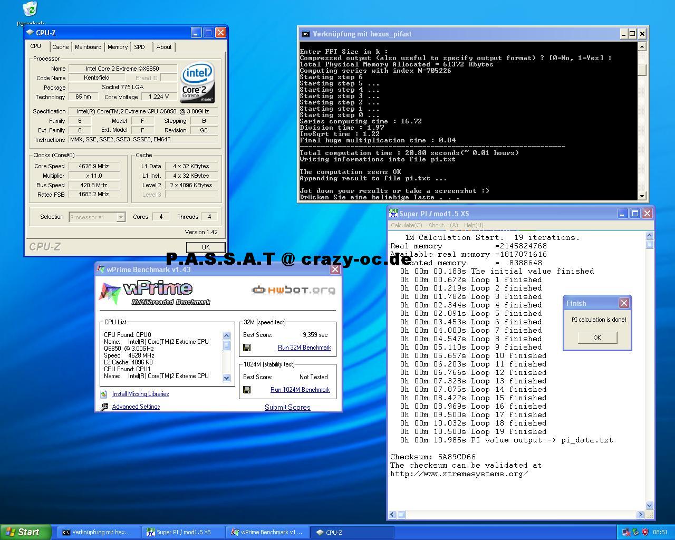Click the save disk icon for 32M score
Image resolution: width=675 pixels, height=540 pixels.
(x=247, y=348)
